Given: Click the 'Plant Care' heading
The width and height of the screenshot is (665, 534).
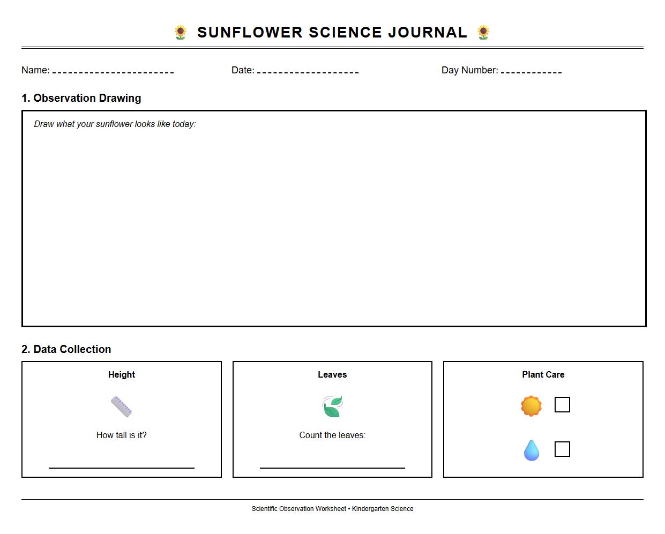Looking at the screenshot, I should [543, 374].
